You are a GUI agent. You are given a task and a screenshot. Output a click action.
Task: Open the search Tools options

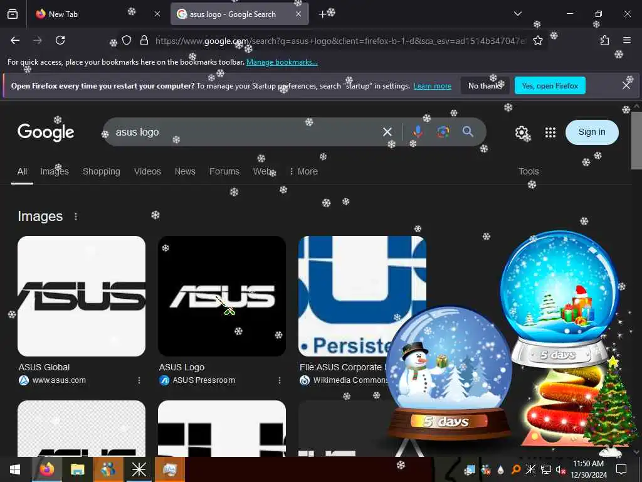click(529, 171)
